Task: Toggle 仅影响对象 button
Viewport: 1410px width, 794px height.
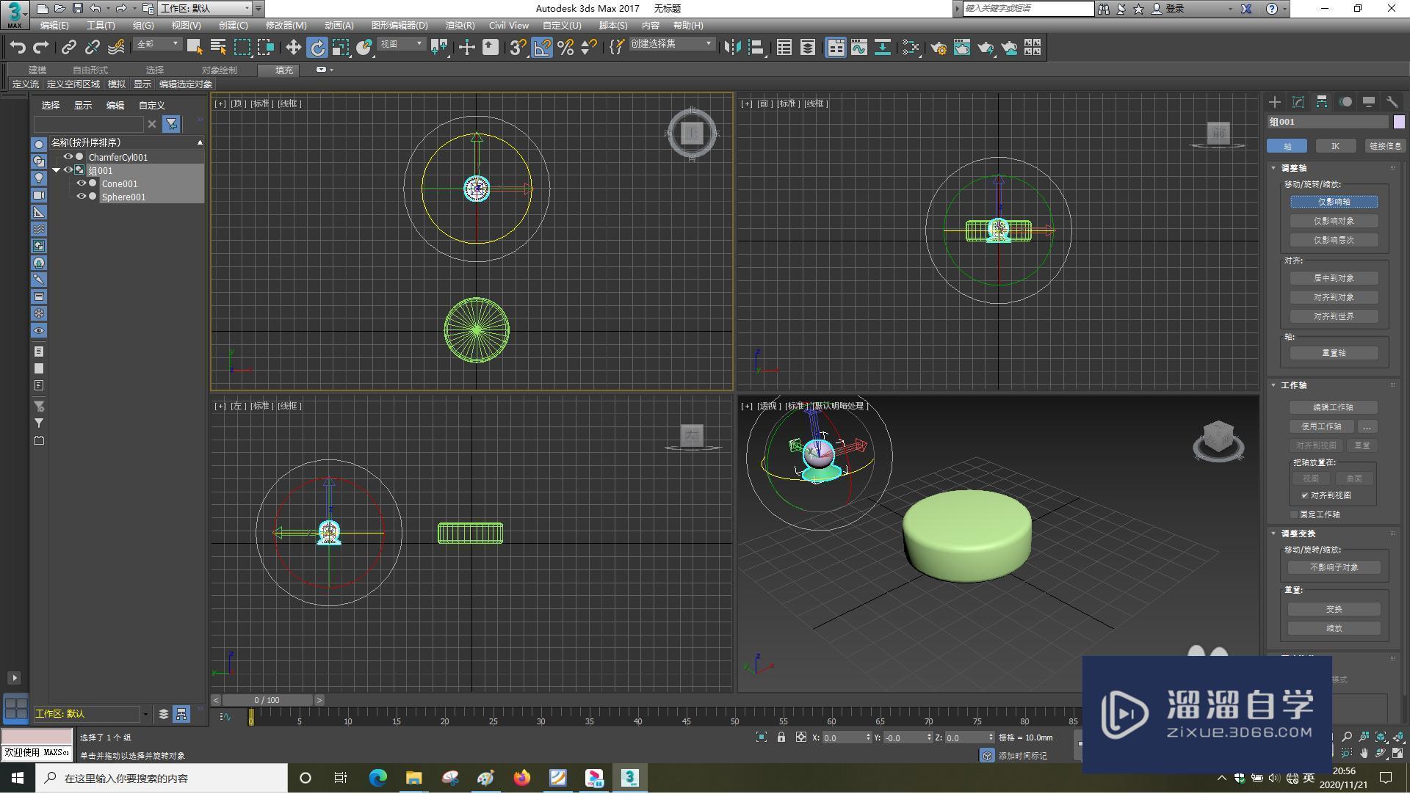Action: pyautogui.click(x=1334, y=221)
